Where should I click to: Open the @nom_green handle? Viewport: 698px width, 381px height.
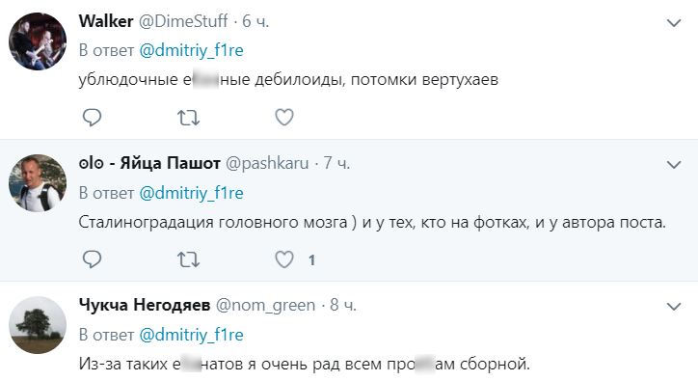pos(265,306)
